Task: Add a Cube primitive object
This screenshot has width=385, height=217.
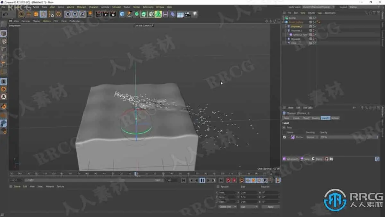Action: tap(122, 14)
